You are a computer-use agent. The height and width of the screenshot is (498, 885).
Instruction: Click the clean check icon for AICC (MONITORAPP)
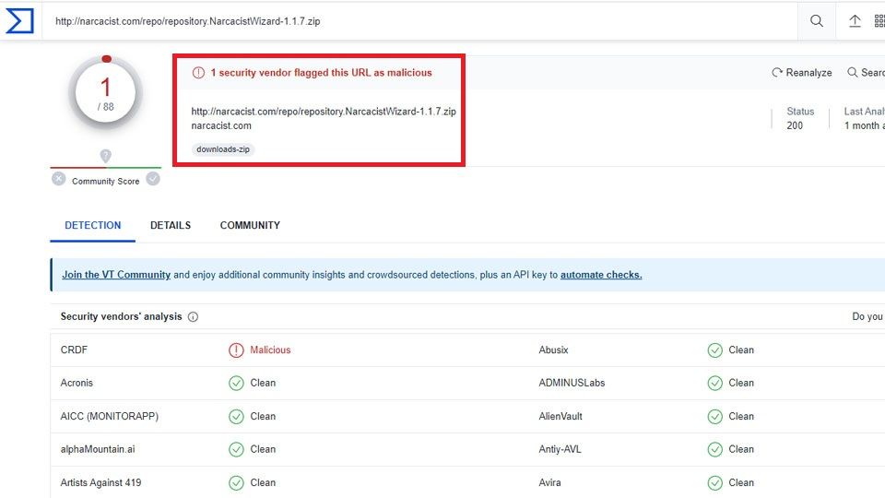coord(236,416)
